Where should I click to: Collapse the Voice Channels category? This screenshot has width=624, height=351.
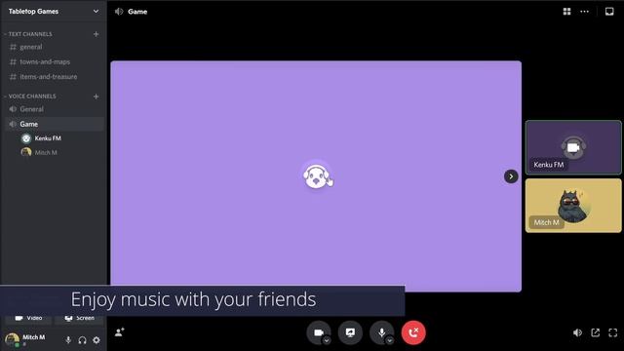tap(30, 97)
